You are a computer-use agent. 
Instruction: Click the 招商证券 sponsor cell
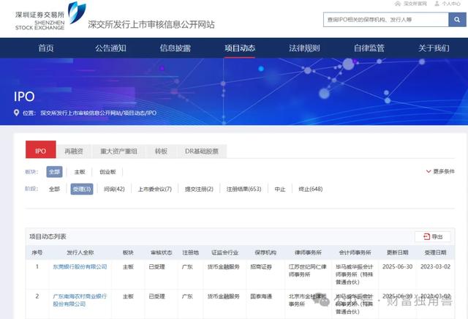click(x=261, y=267)
